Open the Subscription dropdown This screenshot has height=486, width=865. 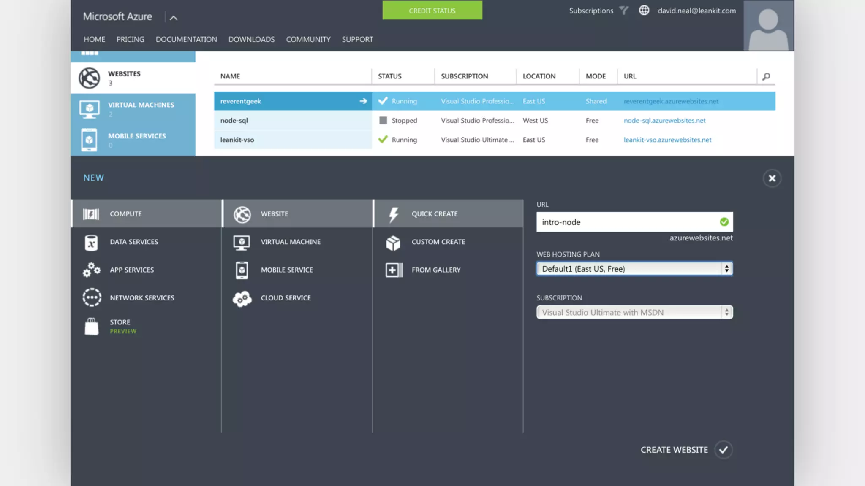click(x=634, y=313)
